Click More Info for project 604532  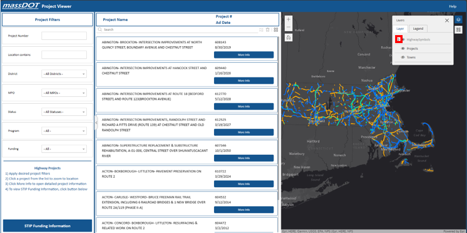pyautogui.click(x=244, y=210)
